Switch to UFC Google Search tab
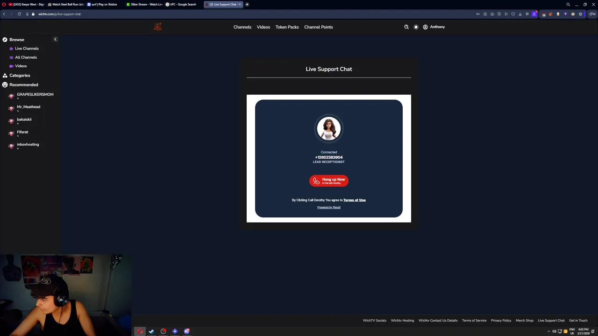This screenshot has width=598, height=336. 183,4
